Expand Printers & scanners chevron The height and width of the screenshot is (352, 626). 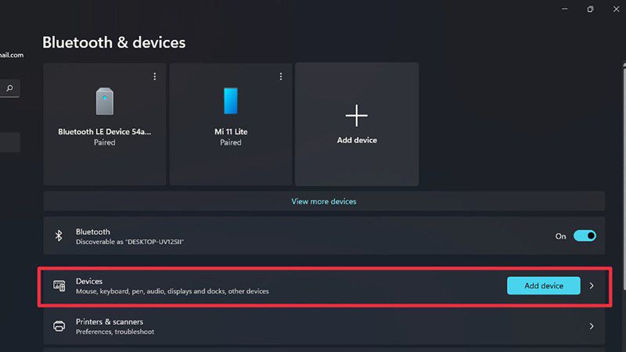click(592, 326)
